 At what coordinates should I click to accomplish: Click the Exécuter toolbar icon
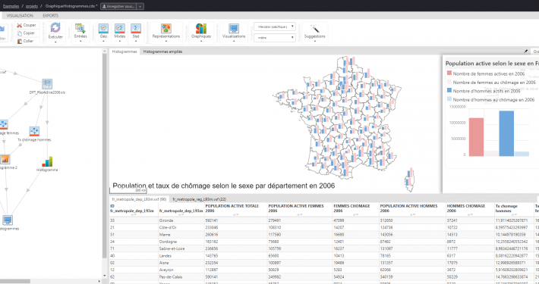[55, 28]
